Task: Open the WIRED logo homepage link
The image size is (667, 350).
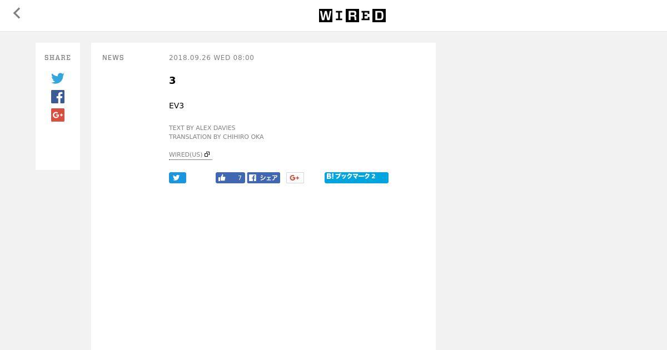Action: [352, 16]
